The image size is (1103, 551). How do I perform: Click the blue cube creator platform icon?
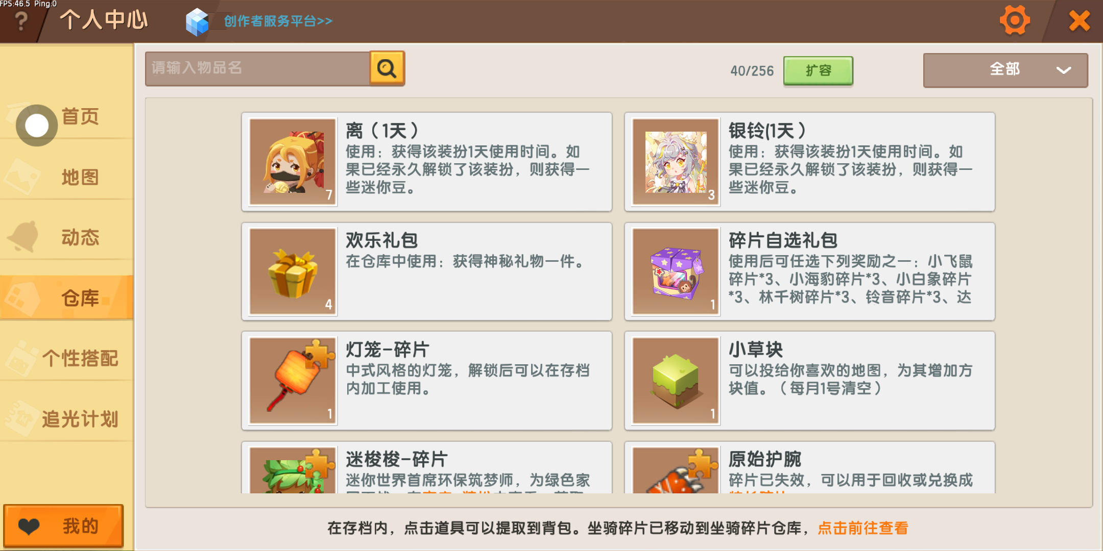point(197,22)
